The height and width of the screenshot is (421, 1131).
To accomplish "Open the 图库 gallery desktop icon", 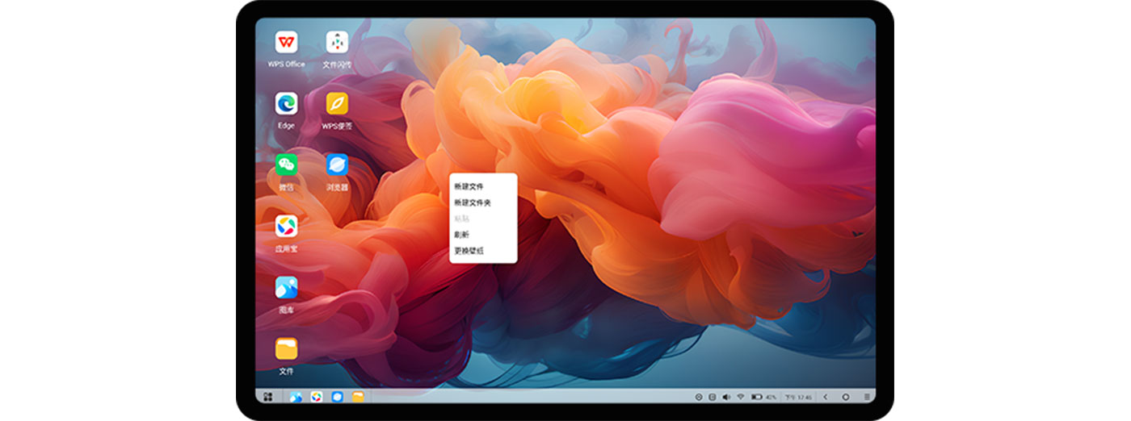I will coord(286,288).
